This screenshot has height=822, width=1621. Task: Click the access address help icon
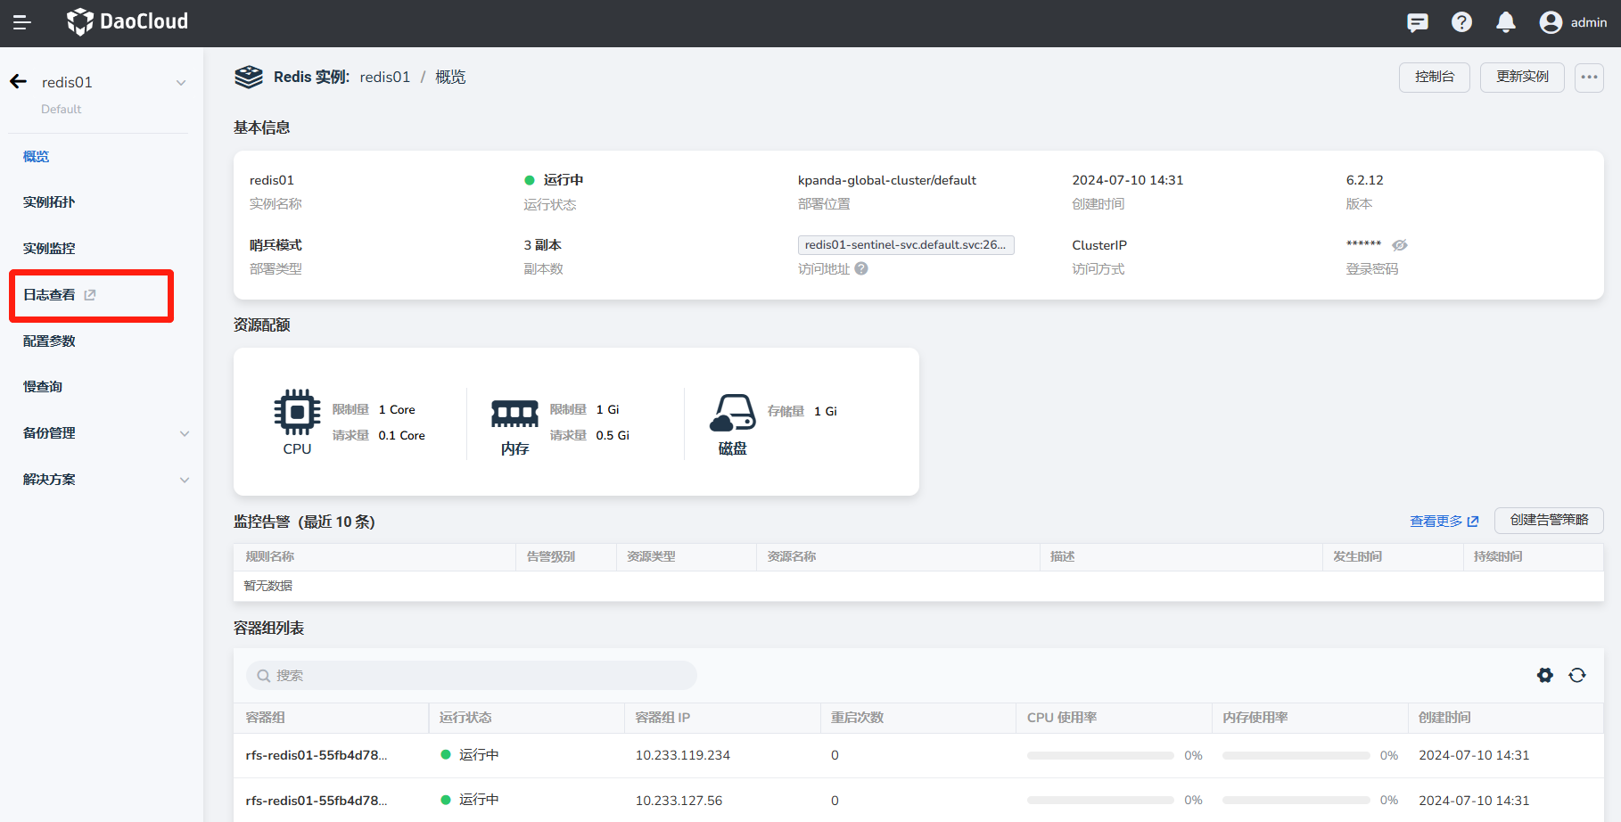pos(861,268)
